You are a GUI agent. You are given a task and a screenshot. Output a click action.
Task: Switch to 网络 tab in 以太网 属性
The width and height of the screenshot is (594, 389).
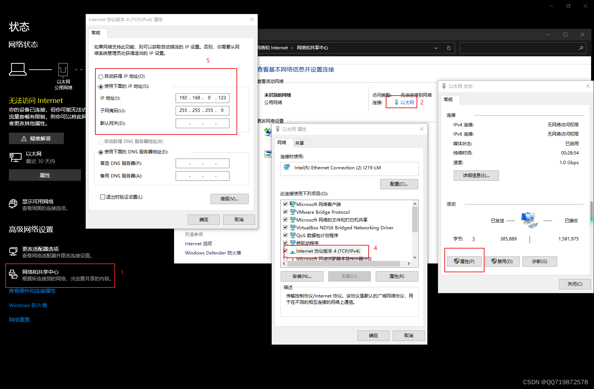coord(283,143)
